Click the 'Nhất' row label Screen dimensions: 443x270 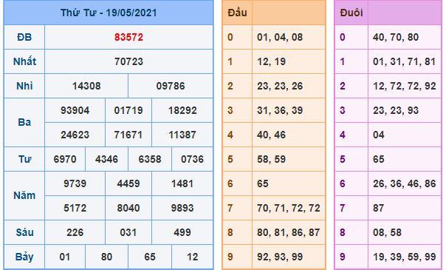tap(24, 61)
